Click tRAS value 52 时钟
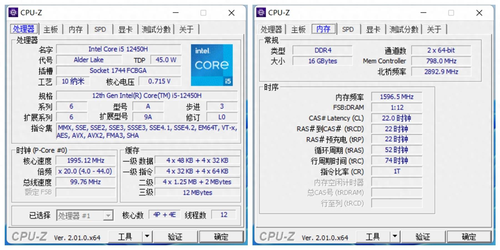The height and width of the screenshot is (250, 500). click(397, 150)
